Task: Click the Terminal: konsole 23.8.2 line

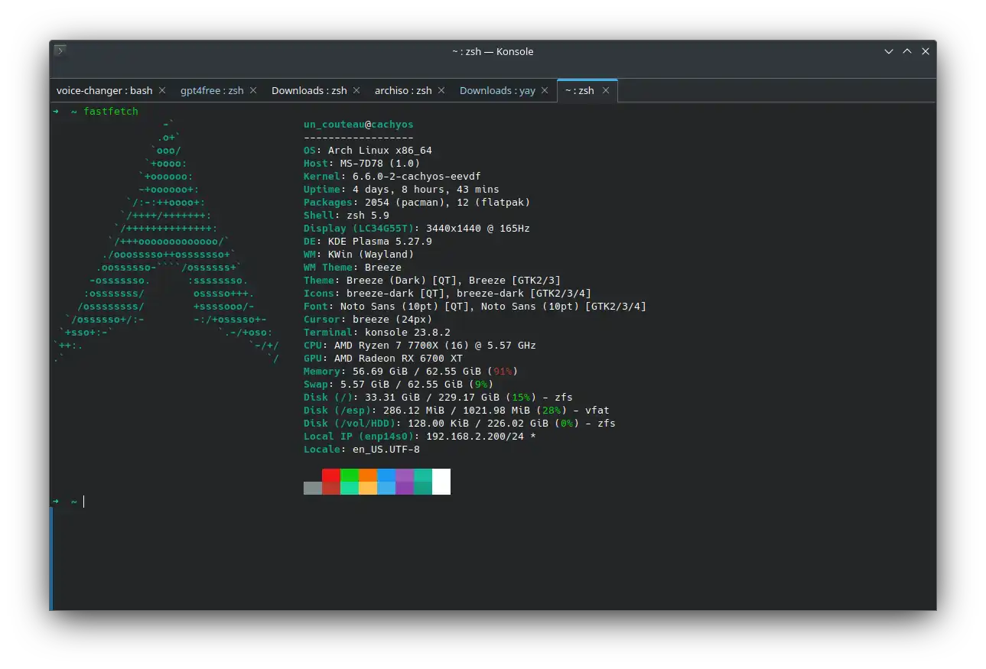Action: [x=377, y=332]
